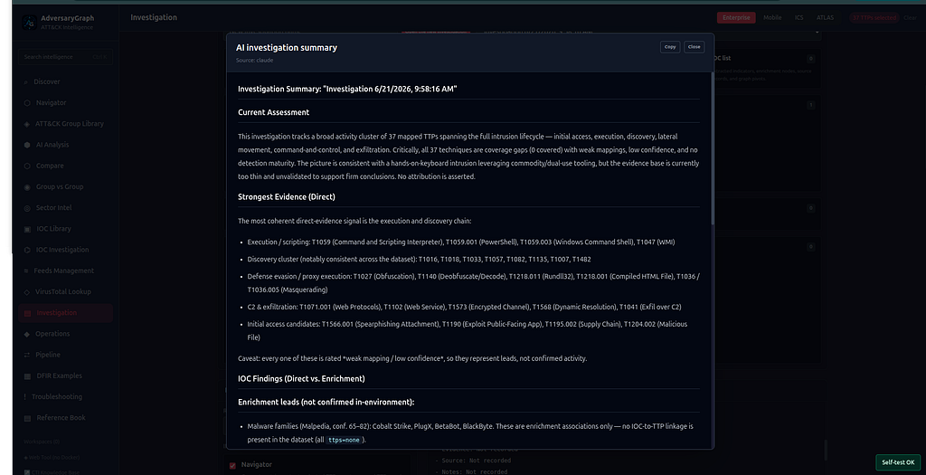
Task: Click the 'Web Tool (no Docker)' workspace entry
Action: coord(52,457)
